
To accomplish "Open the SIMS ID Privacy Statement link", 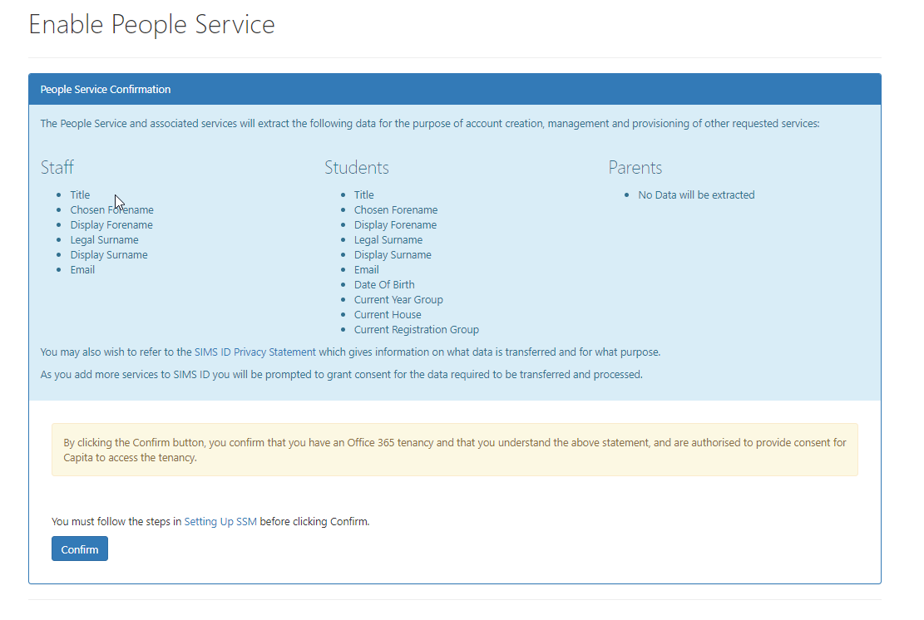I will [255, 352].
